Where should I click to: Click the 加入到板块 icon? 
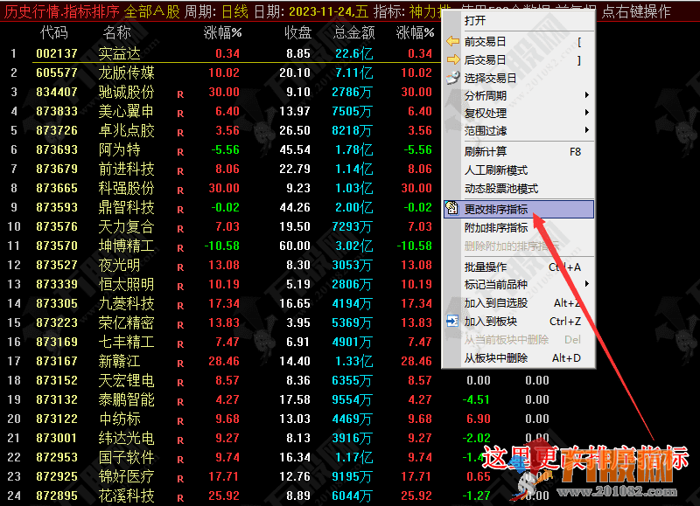pos(452,321)
